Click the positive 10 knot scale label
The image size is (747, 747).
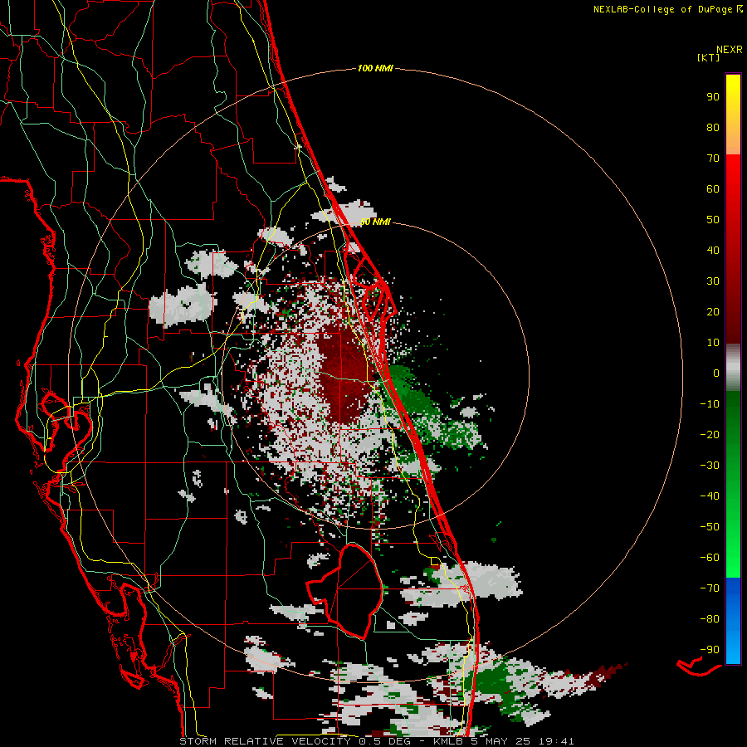click(x=713, y=343)
